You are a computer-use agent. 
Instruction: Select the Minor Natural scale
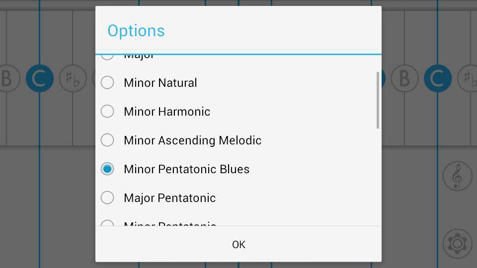point(160,83)
